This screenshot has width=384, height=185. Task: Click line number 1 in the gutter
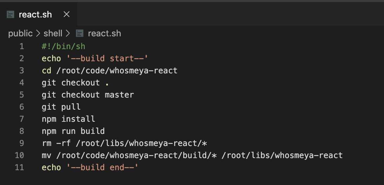pyautogui.click(x=22, y=46)
